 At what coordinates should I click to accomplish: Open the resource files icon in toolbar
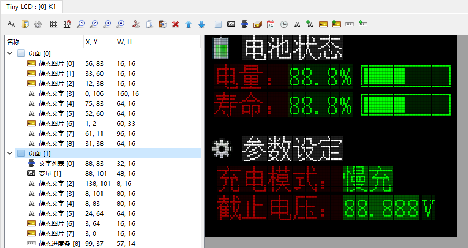[25, 24]
